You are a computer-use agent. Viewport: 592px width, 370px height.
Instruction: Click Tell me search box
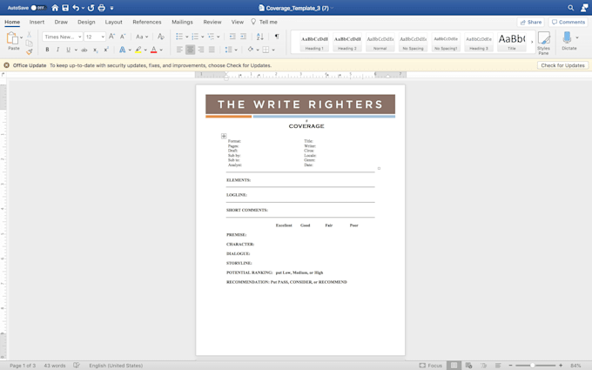(265, 22)
